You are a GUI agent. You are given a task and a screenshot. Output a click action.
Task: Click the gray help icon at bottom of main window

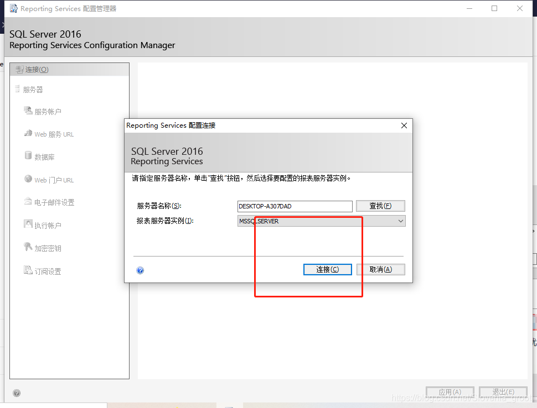pos(17,393)
